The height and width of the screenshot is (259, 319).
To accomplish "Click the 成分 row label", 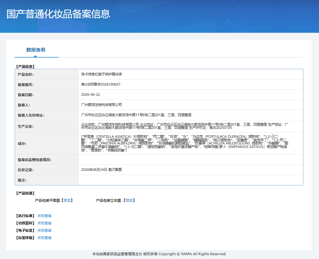I will 22,143.
